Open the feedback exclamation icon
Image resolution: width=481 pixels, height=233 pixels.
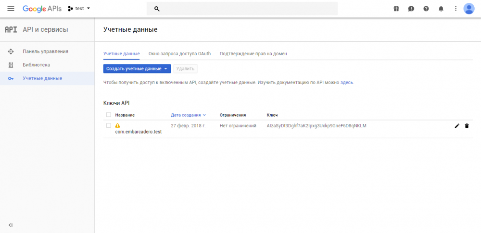411,9
